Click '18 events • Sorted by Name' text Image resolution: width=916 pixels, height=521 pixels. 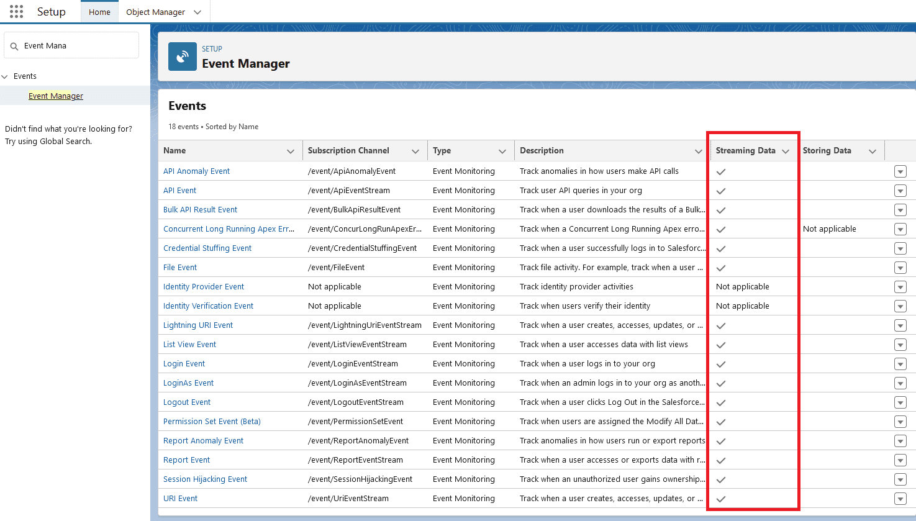213,127
